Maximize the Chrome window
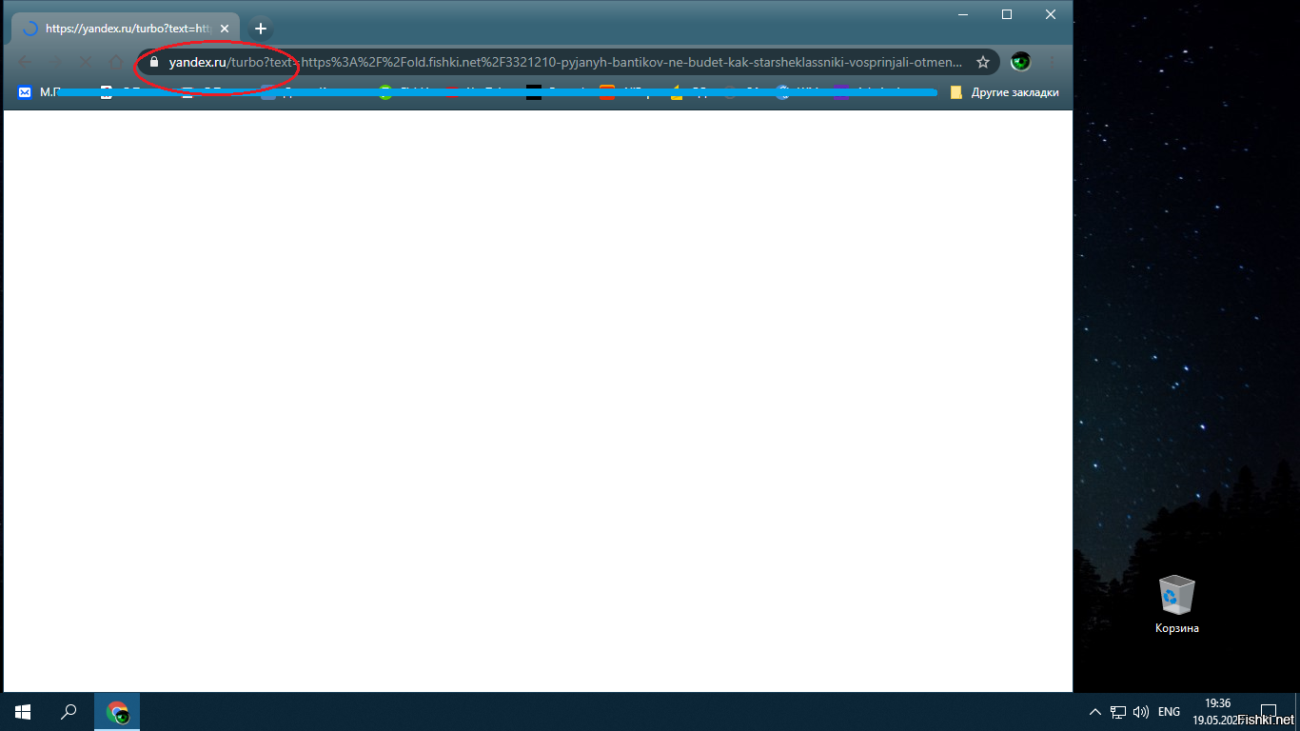 pyautogui.click(x=1007, y=14)
